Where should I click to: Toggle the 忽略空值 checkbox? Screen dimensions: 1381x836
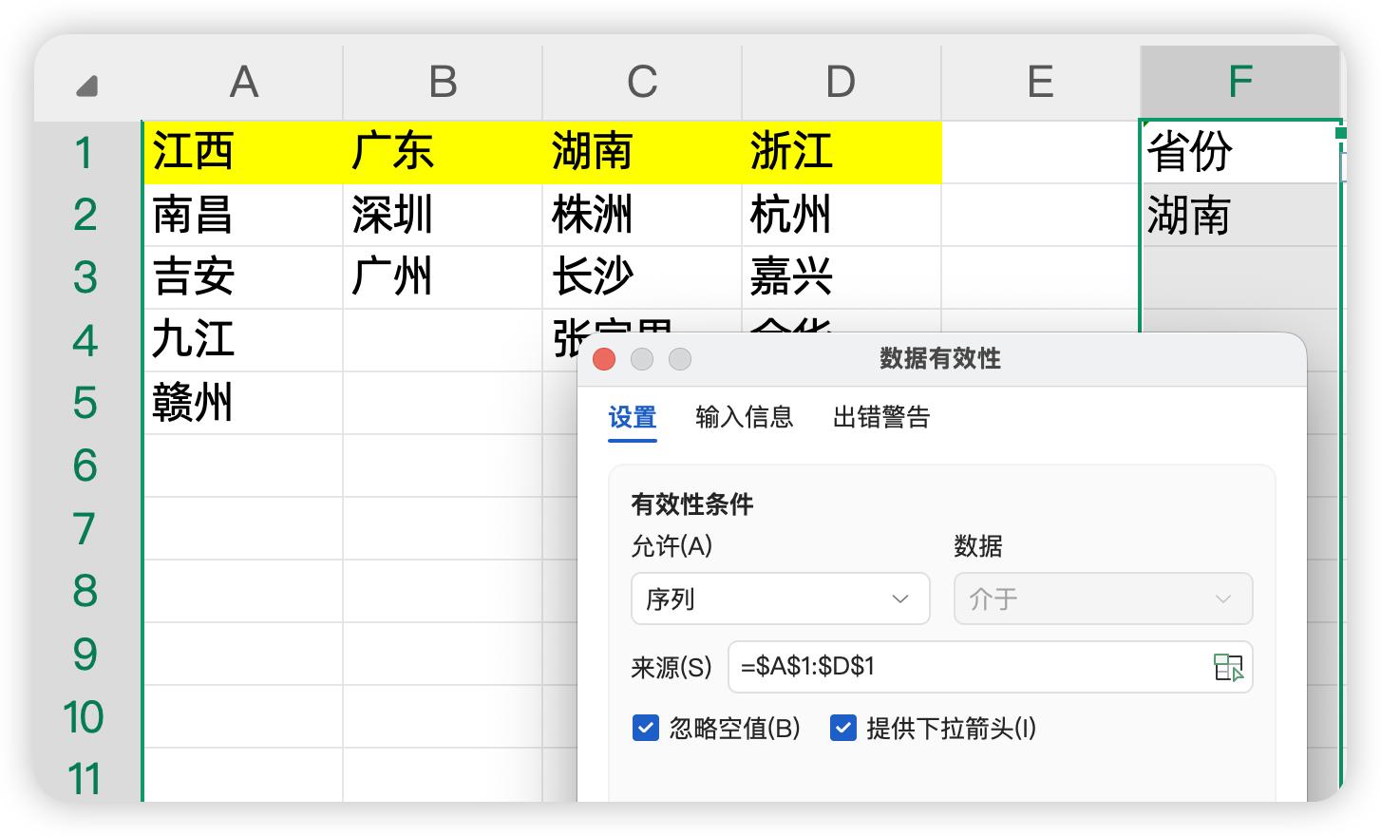(646, 729)
